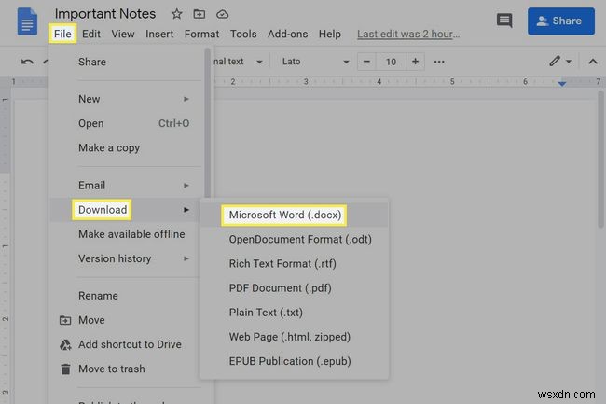Star the Important Notes document
The image size is (606, 404).
176,14
